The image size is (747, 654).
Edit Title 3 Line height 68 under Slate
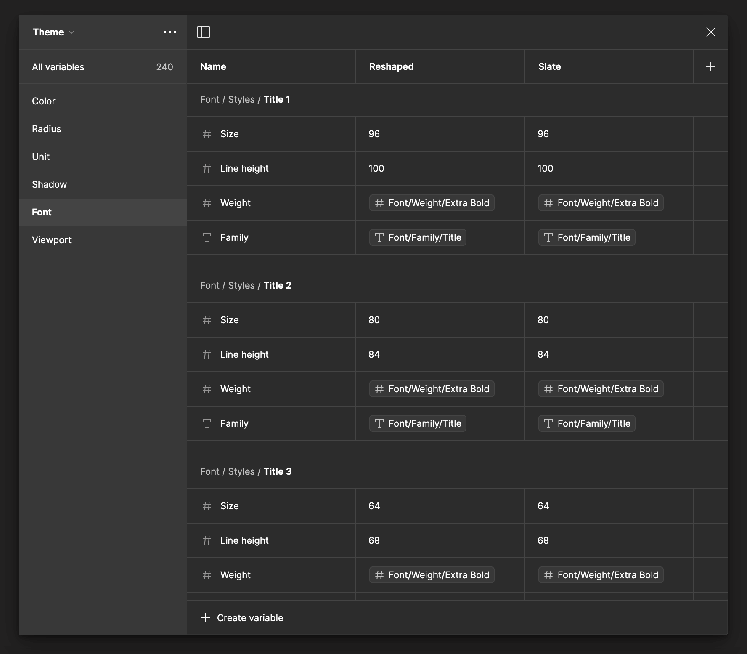[x=609, y=540]
